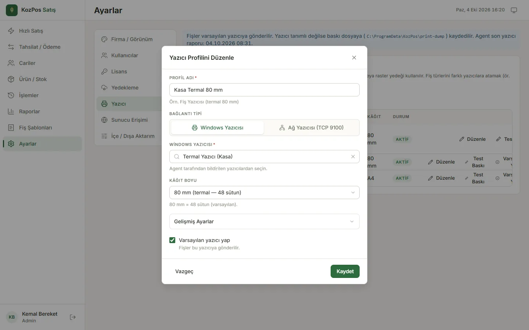Click the Ürün / Stok box icon
529x330 pixels.
coord(11,79)
